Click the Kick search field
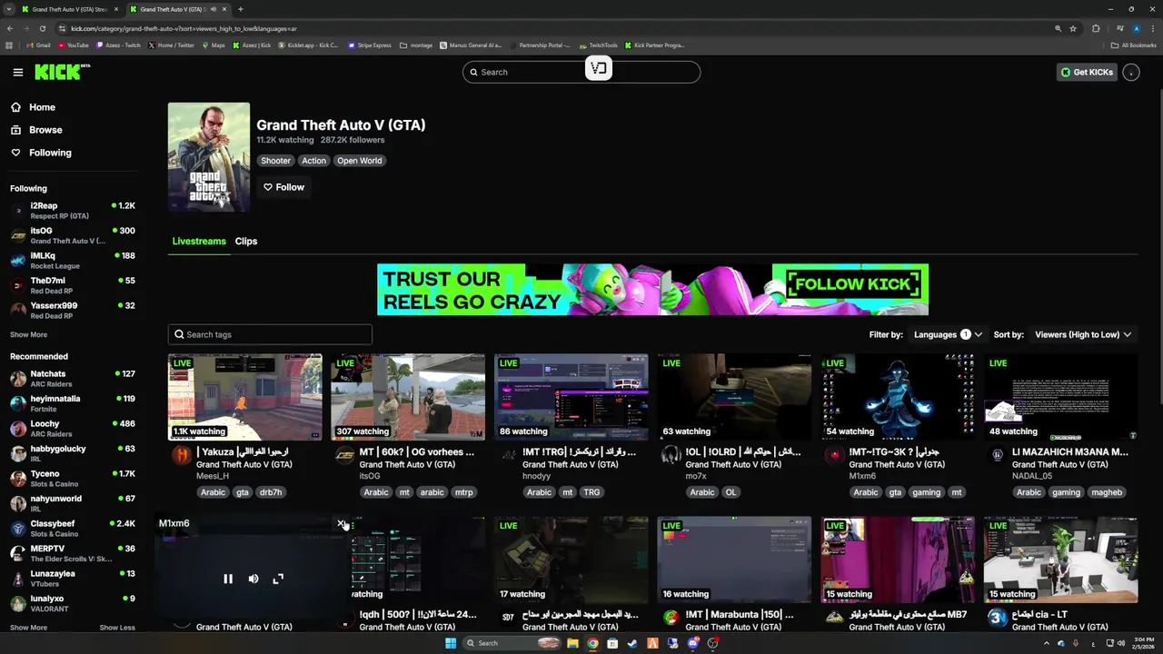This screenshot has width=1163, height=654. click(581, 72)
